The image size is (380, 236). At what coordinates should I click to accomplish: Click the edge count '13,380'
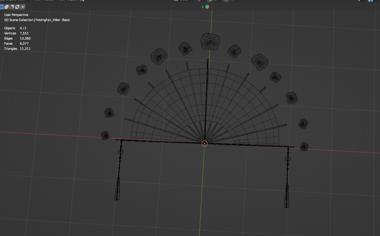coord(25,38)
